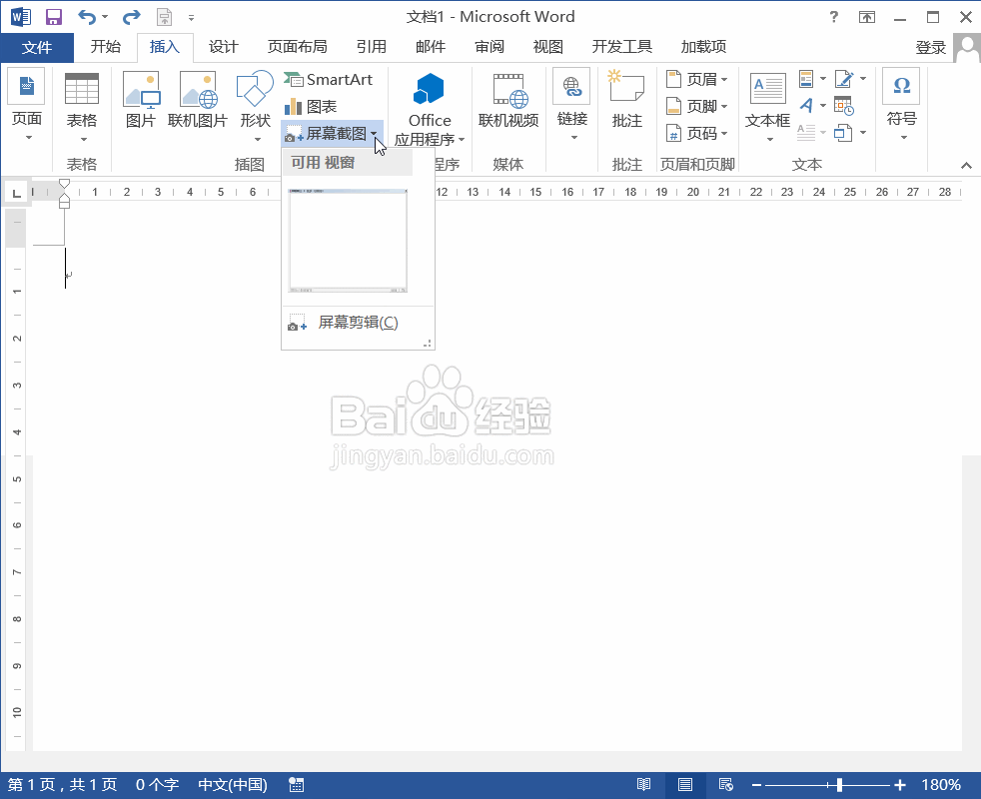The height and width of the screenshot is (799, 981).
Task: Expand the 页码 (Page Number) dropdown
Action: (724, 133)
